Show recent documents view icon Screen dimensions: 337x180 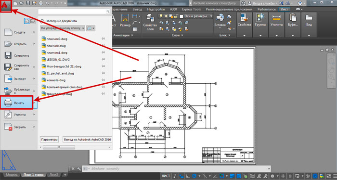point(27,21)
